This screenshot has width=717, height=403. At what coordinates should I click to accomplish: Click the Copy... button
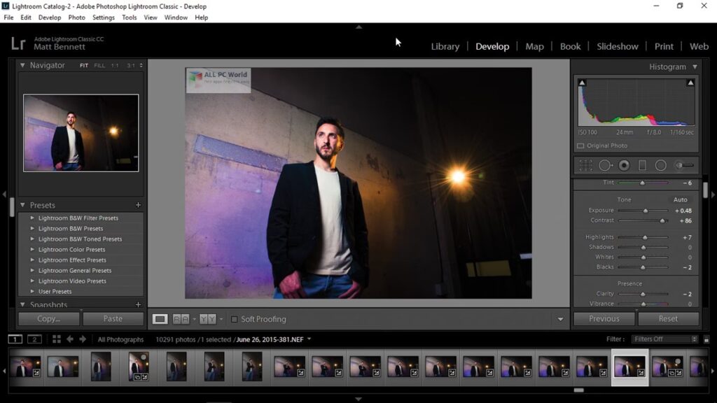point(48,319)
